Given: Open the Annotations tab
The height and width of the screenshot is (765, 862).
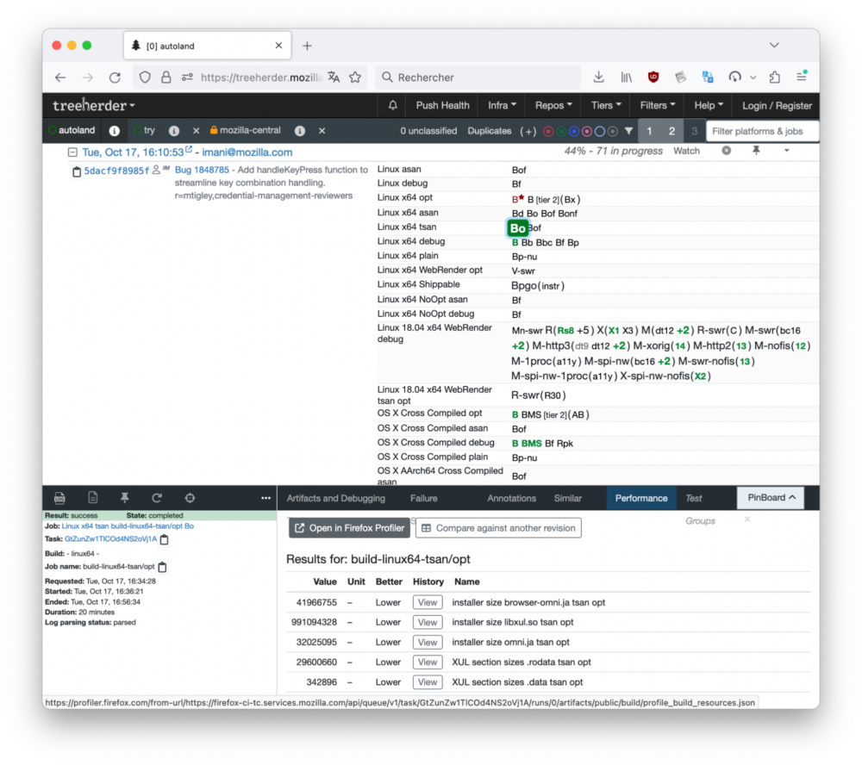Looking at the screenshot, I should pyautogui.click(x=512, y=497).
